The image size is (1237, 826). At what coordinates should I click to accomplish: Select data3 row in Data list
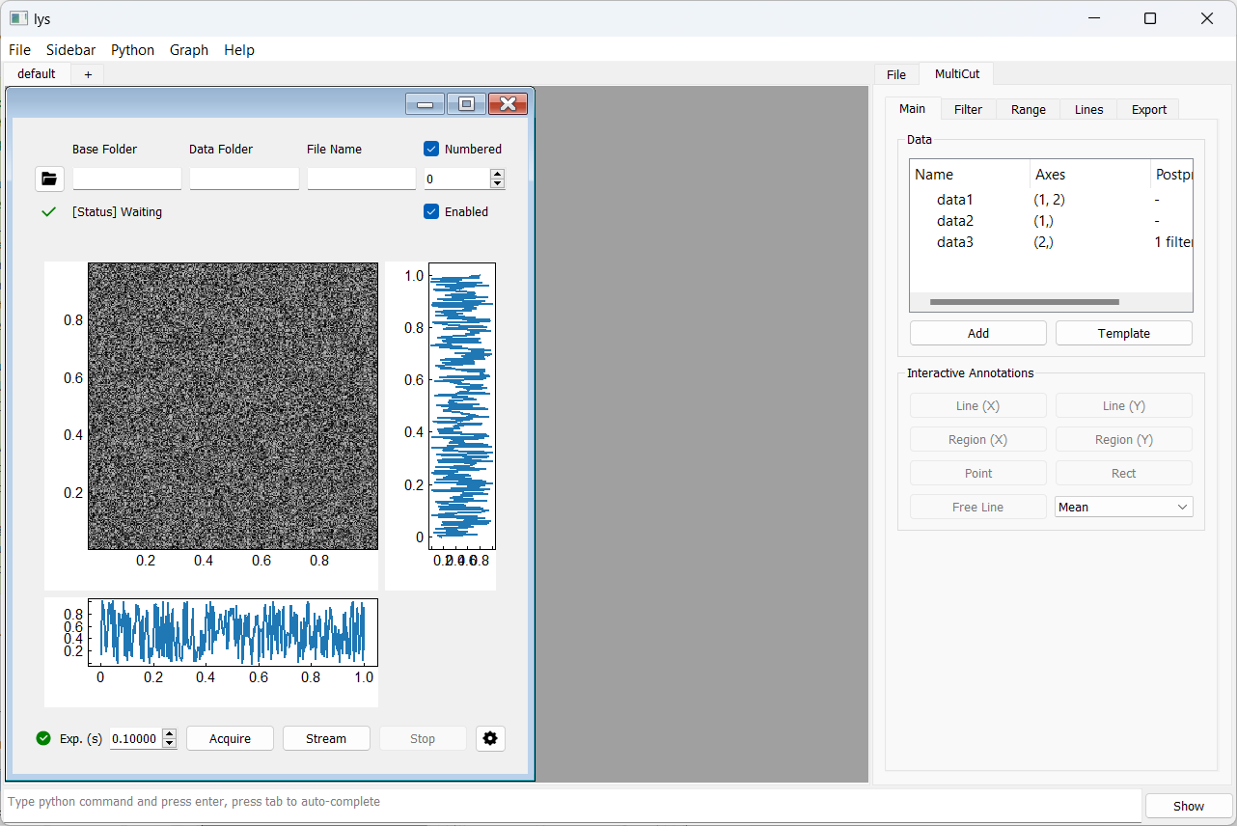point(955,242)
